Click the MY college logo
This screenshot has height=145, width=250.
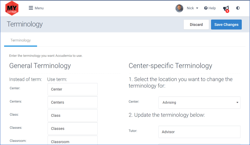(12, 8)
